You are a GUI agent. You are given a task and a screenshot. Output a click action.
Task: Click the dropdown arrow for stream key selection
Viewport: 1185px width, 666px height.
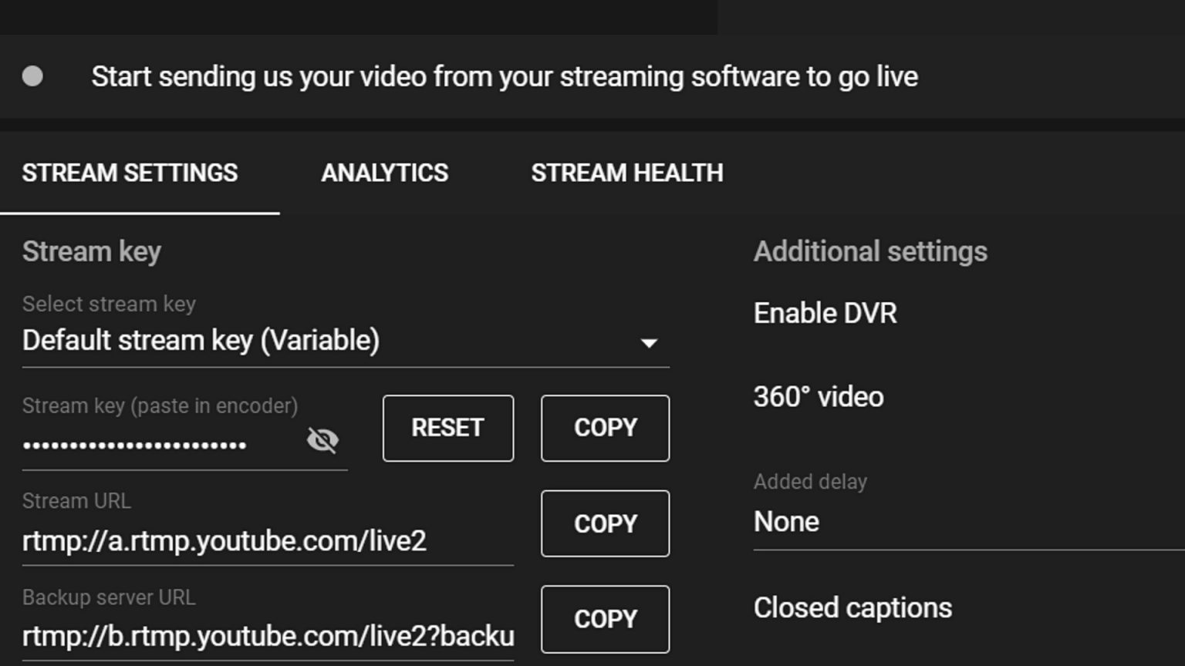point(649,342)
